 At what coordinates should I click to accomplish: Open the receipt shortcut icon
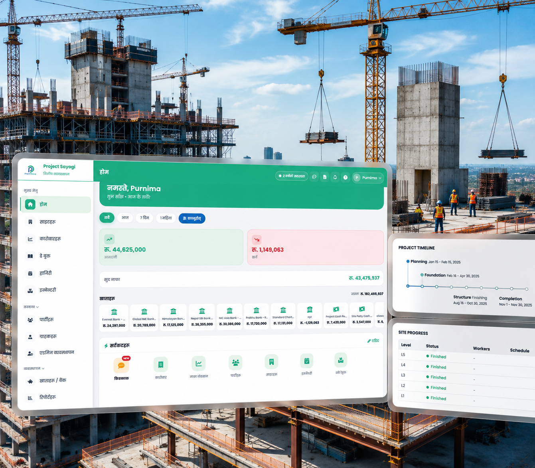161,364
